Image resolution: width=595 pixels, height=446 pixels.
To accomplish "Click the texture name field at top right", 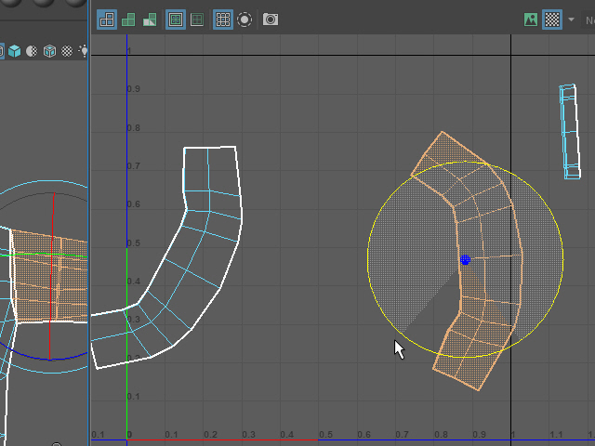I will click(588, 20).
